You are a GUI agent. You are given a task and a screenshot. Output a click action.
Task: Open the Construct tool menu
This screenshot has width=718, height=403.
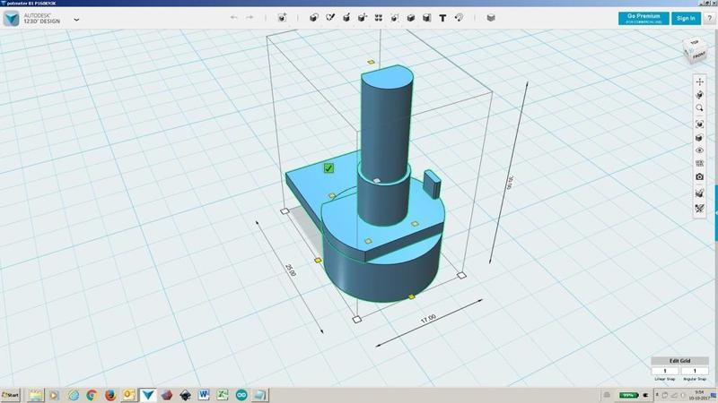[346, 18]
